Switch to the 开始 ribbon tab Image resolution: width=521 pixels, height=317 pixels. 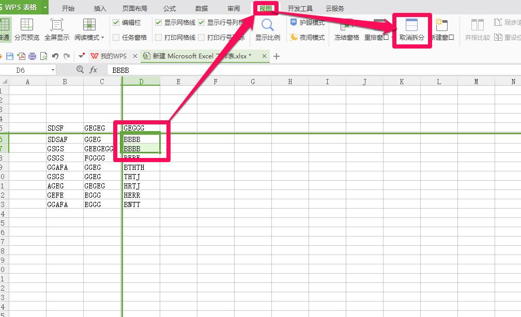pos(68,8)
